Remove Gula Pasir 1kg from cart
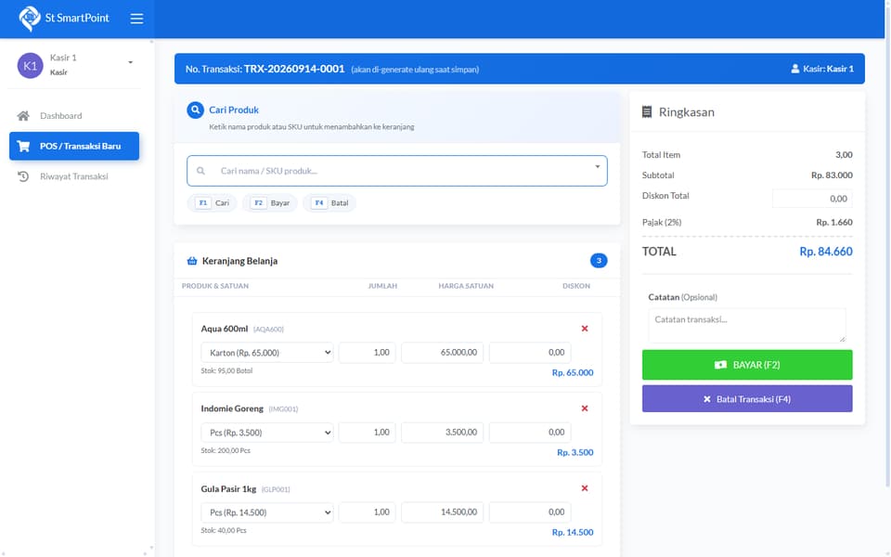Image resolution: width=891 pixels, height=557 pixels. coord(585,488)
